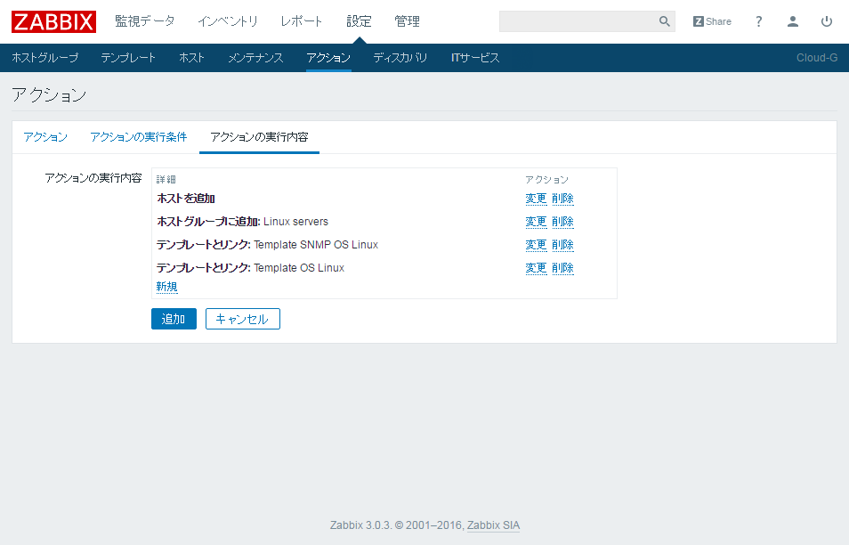The image size is (849, 545).
Task: Open the 監視データ menu
Action: pos(145,20)
